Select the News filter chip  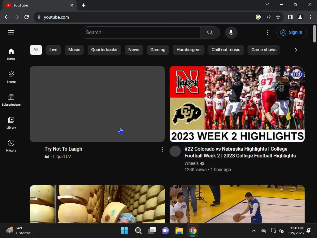pos(134,50)
